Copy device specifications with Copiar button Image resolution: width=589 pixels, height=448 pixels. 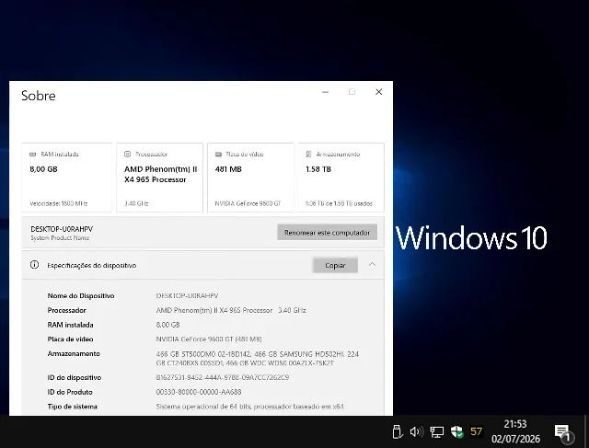coord(335,265)
